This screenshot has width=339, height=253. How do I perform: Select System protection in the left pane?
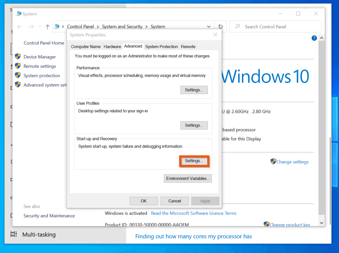41,75
